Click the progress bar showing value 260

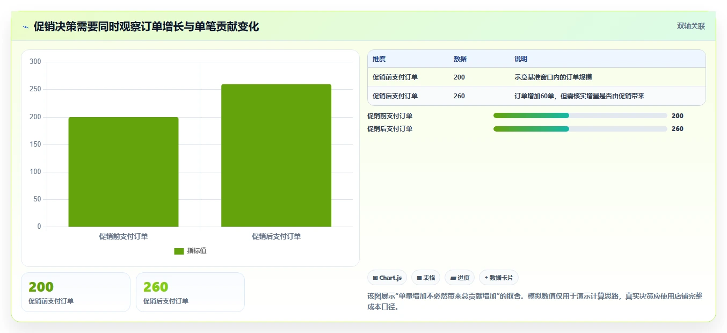[580, 129]
